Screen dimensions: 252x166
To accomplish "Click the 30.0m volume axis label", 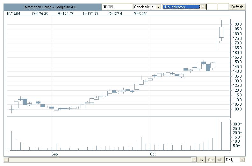I will [x=238, y=124].
